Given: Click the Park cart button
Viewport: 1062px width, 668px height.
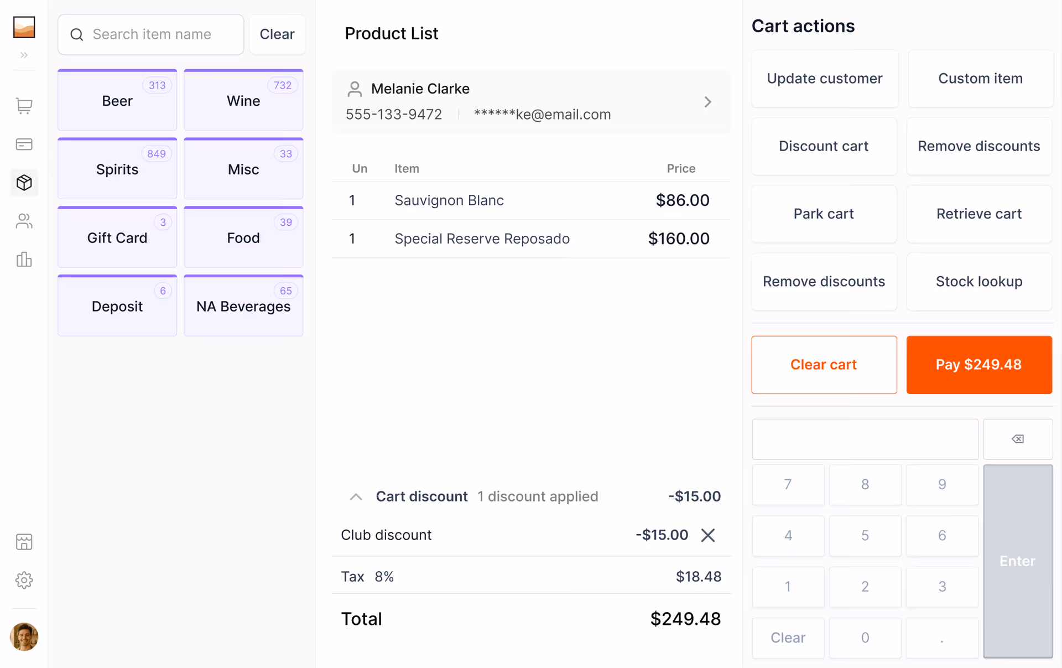Looking at the screenshot, I should (824, 214).
